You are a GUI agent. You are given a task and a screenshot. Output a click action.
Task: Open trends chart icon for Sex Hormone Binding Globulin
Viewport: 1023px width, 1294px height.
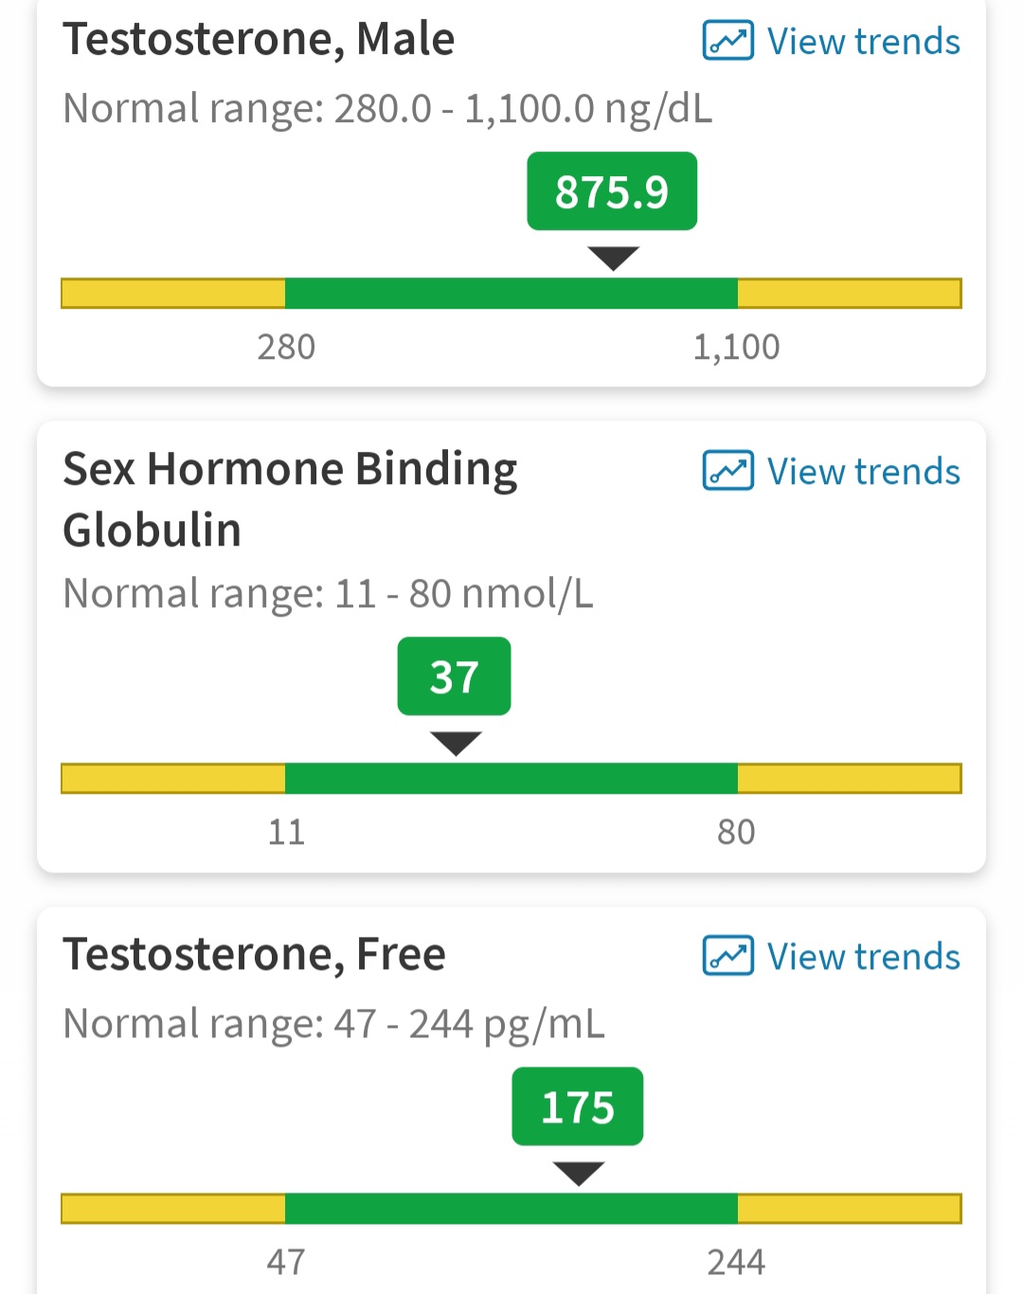click(x=727, y=471)
